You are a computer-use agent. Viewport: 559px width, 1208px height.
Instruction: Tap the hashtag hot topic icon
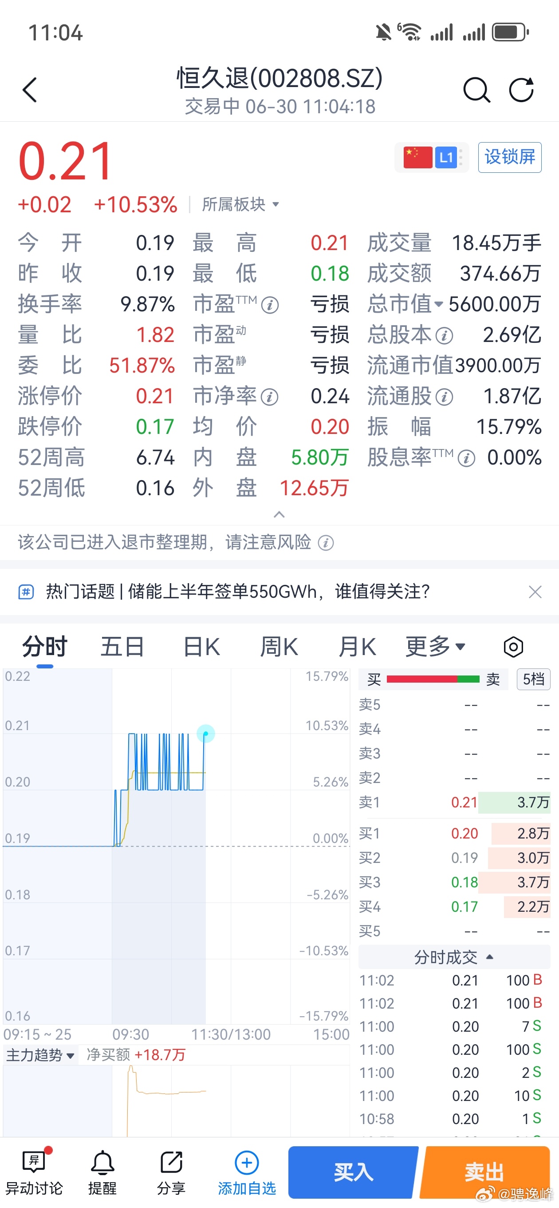tap(26, 592)
